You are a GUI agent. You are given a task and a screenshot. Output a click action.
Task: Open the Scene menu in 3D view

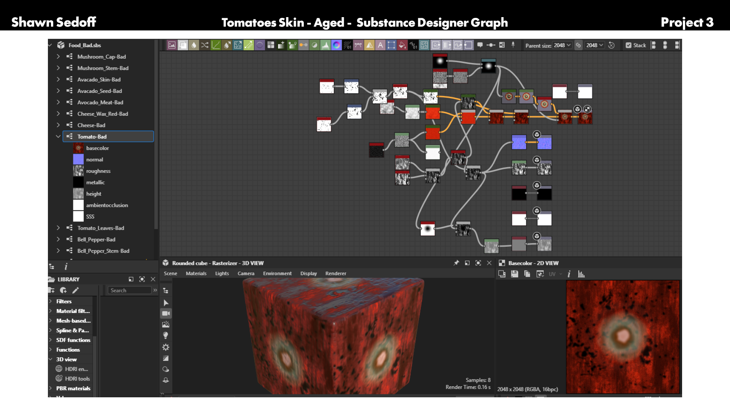(170, 274)
